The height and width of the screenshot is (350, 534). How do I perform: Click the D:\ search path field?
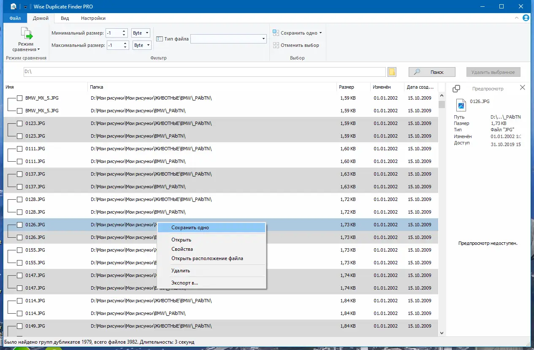(204, 72)
